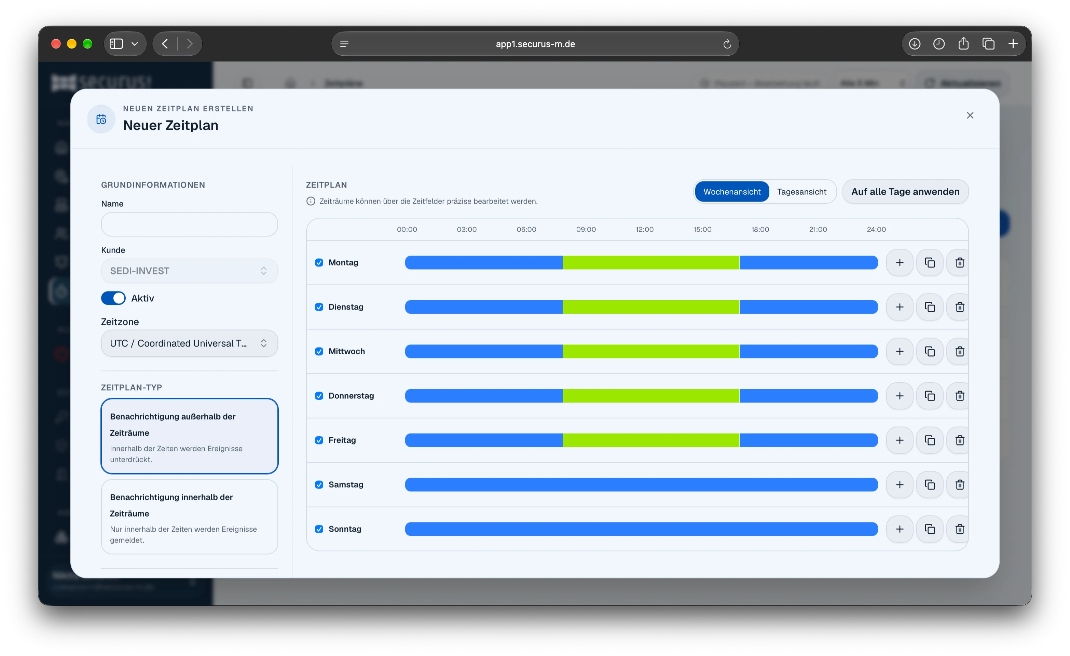
Task: Uncheck the Sonntag checkbox
Action: click(319, 529)
